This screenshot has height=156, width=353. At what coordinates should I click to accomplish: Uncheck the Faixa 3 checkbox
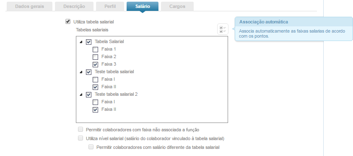pos(96,64)
